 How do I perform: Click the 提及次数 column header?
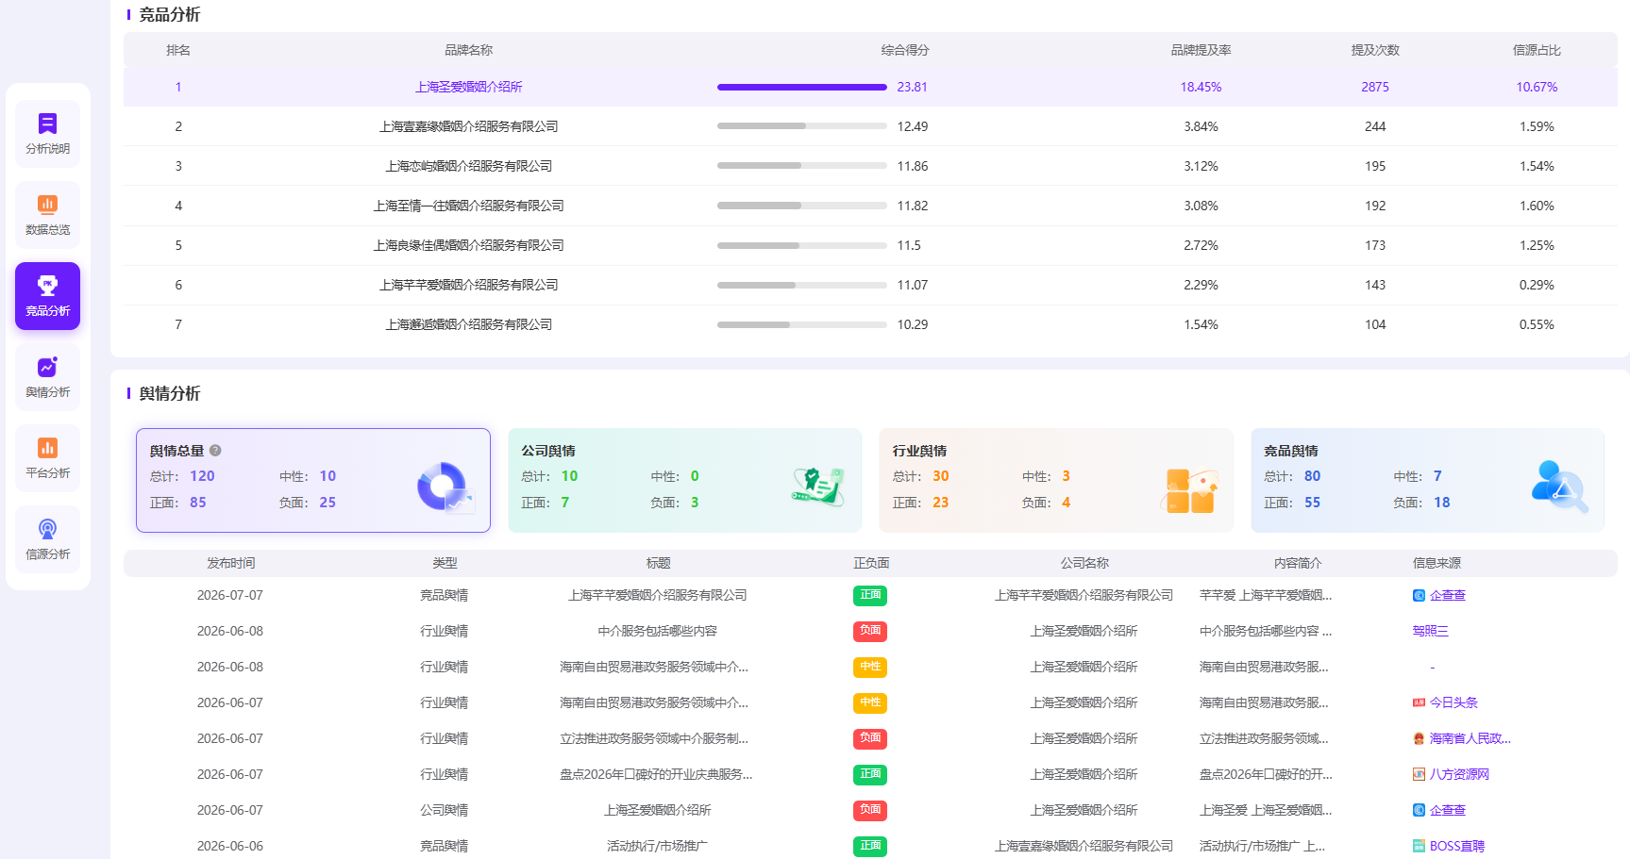coord(1375,50)
